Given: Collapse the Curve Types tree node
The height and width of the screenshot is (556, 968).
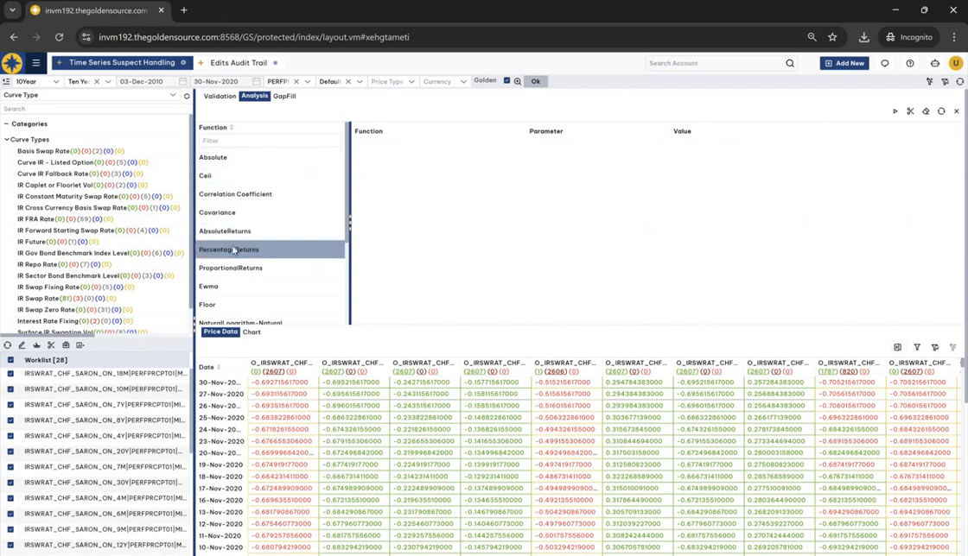Looking at the screenshot, I should pyautogui.click(x=7, y=140).
